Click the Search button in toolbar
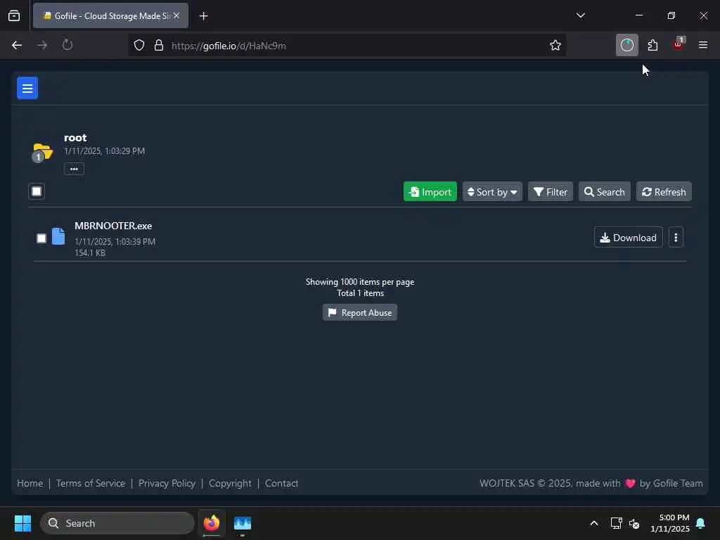The image size is (720, 540). point(604,192)
